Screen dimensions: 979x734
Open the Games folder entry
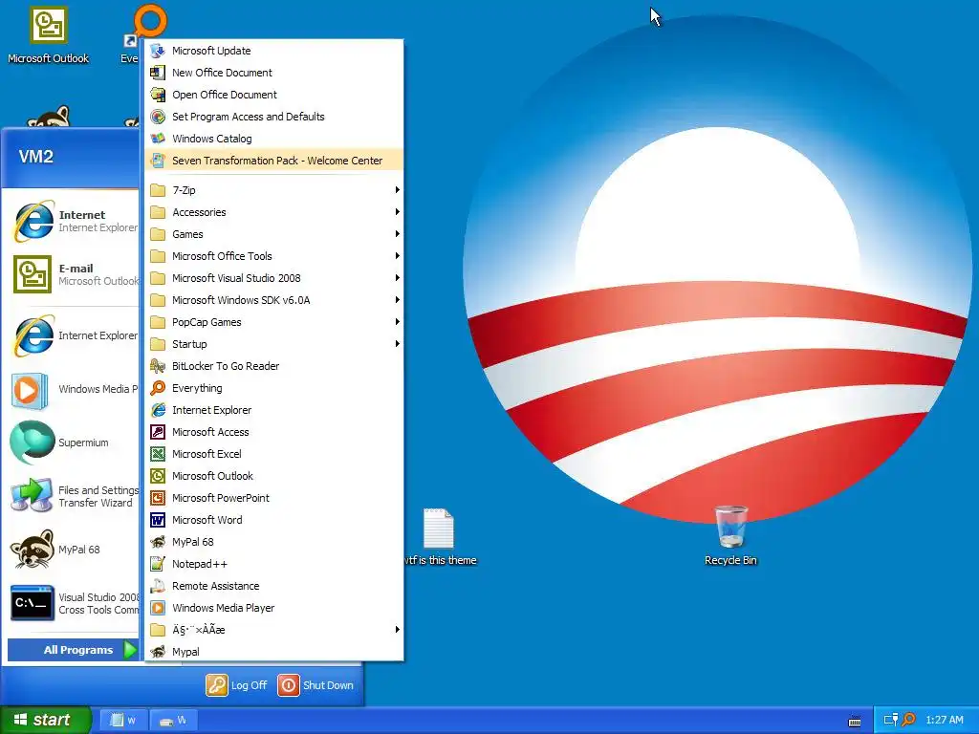point(274,234)
